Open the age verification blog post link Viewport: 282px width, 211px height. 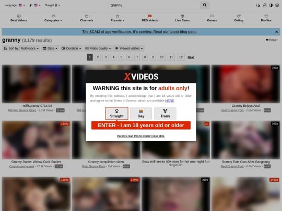pos(139,32)
